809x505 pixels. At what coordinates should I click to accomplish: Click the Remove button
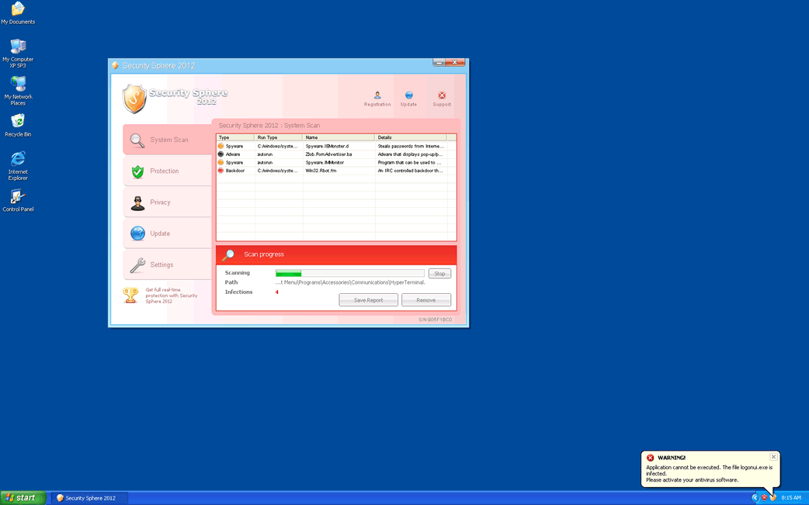click(425, 300)
